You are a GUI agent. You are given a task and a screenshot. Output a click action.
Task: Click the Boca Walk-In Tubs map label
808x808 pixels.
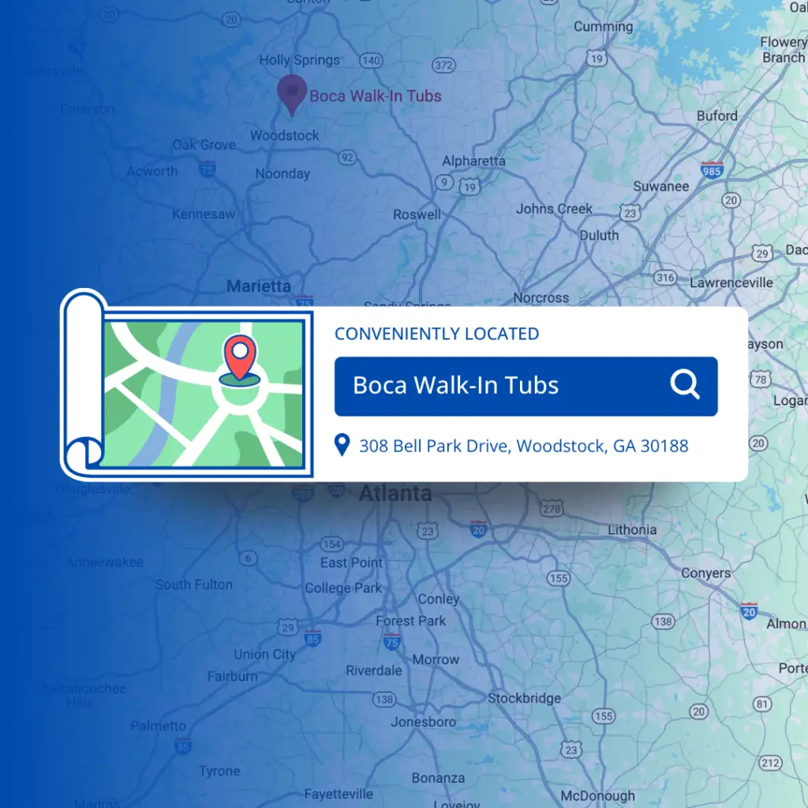[375, 95]
